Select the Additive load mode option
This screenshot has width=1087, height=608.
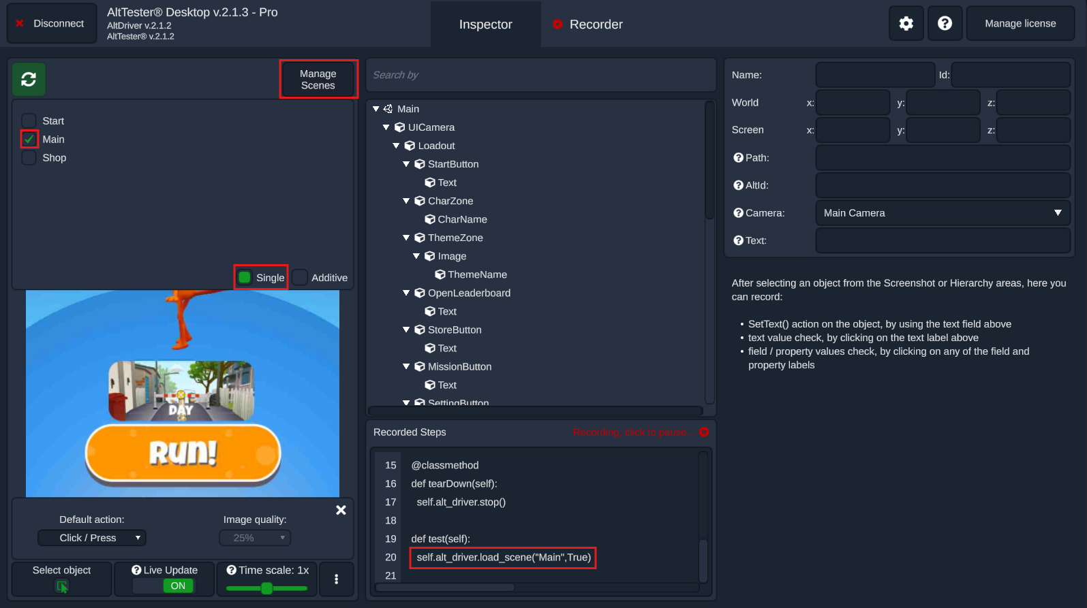(300, 278)
